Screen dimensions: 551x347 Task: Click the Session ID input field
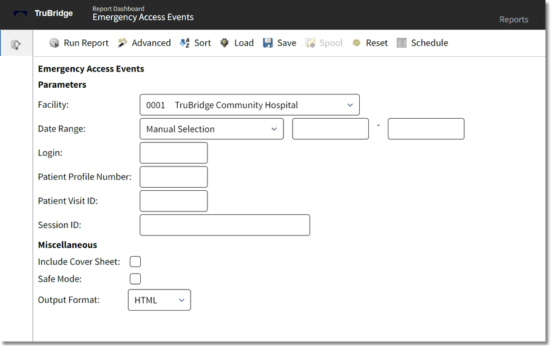pos(225,225)
